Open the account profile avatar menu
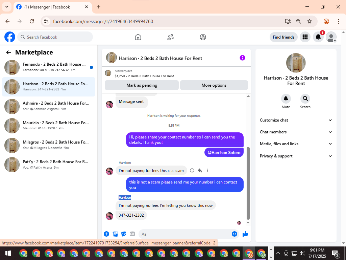The height and width of the screenshot is (260, 346). click(x=331, y=37)
